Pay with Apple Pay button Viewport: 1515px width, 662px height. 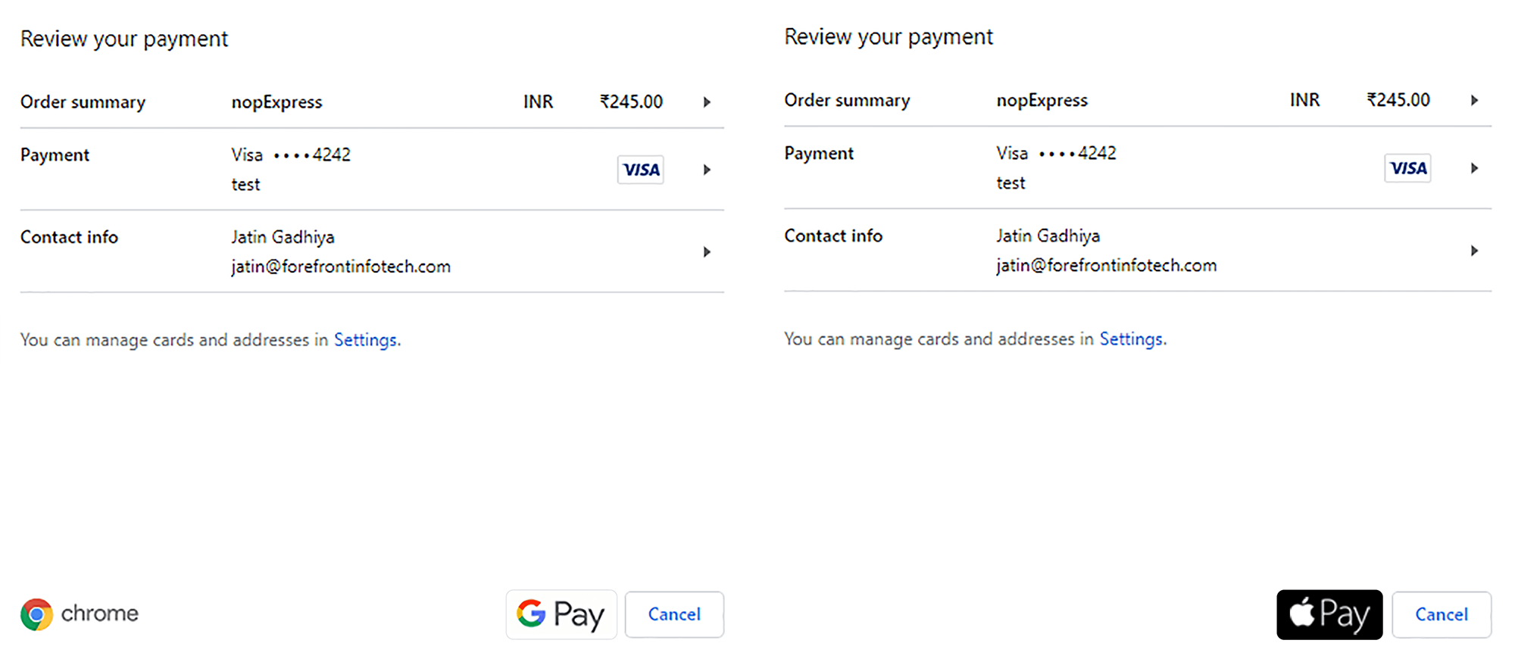[x=1329, y=614]
